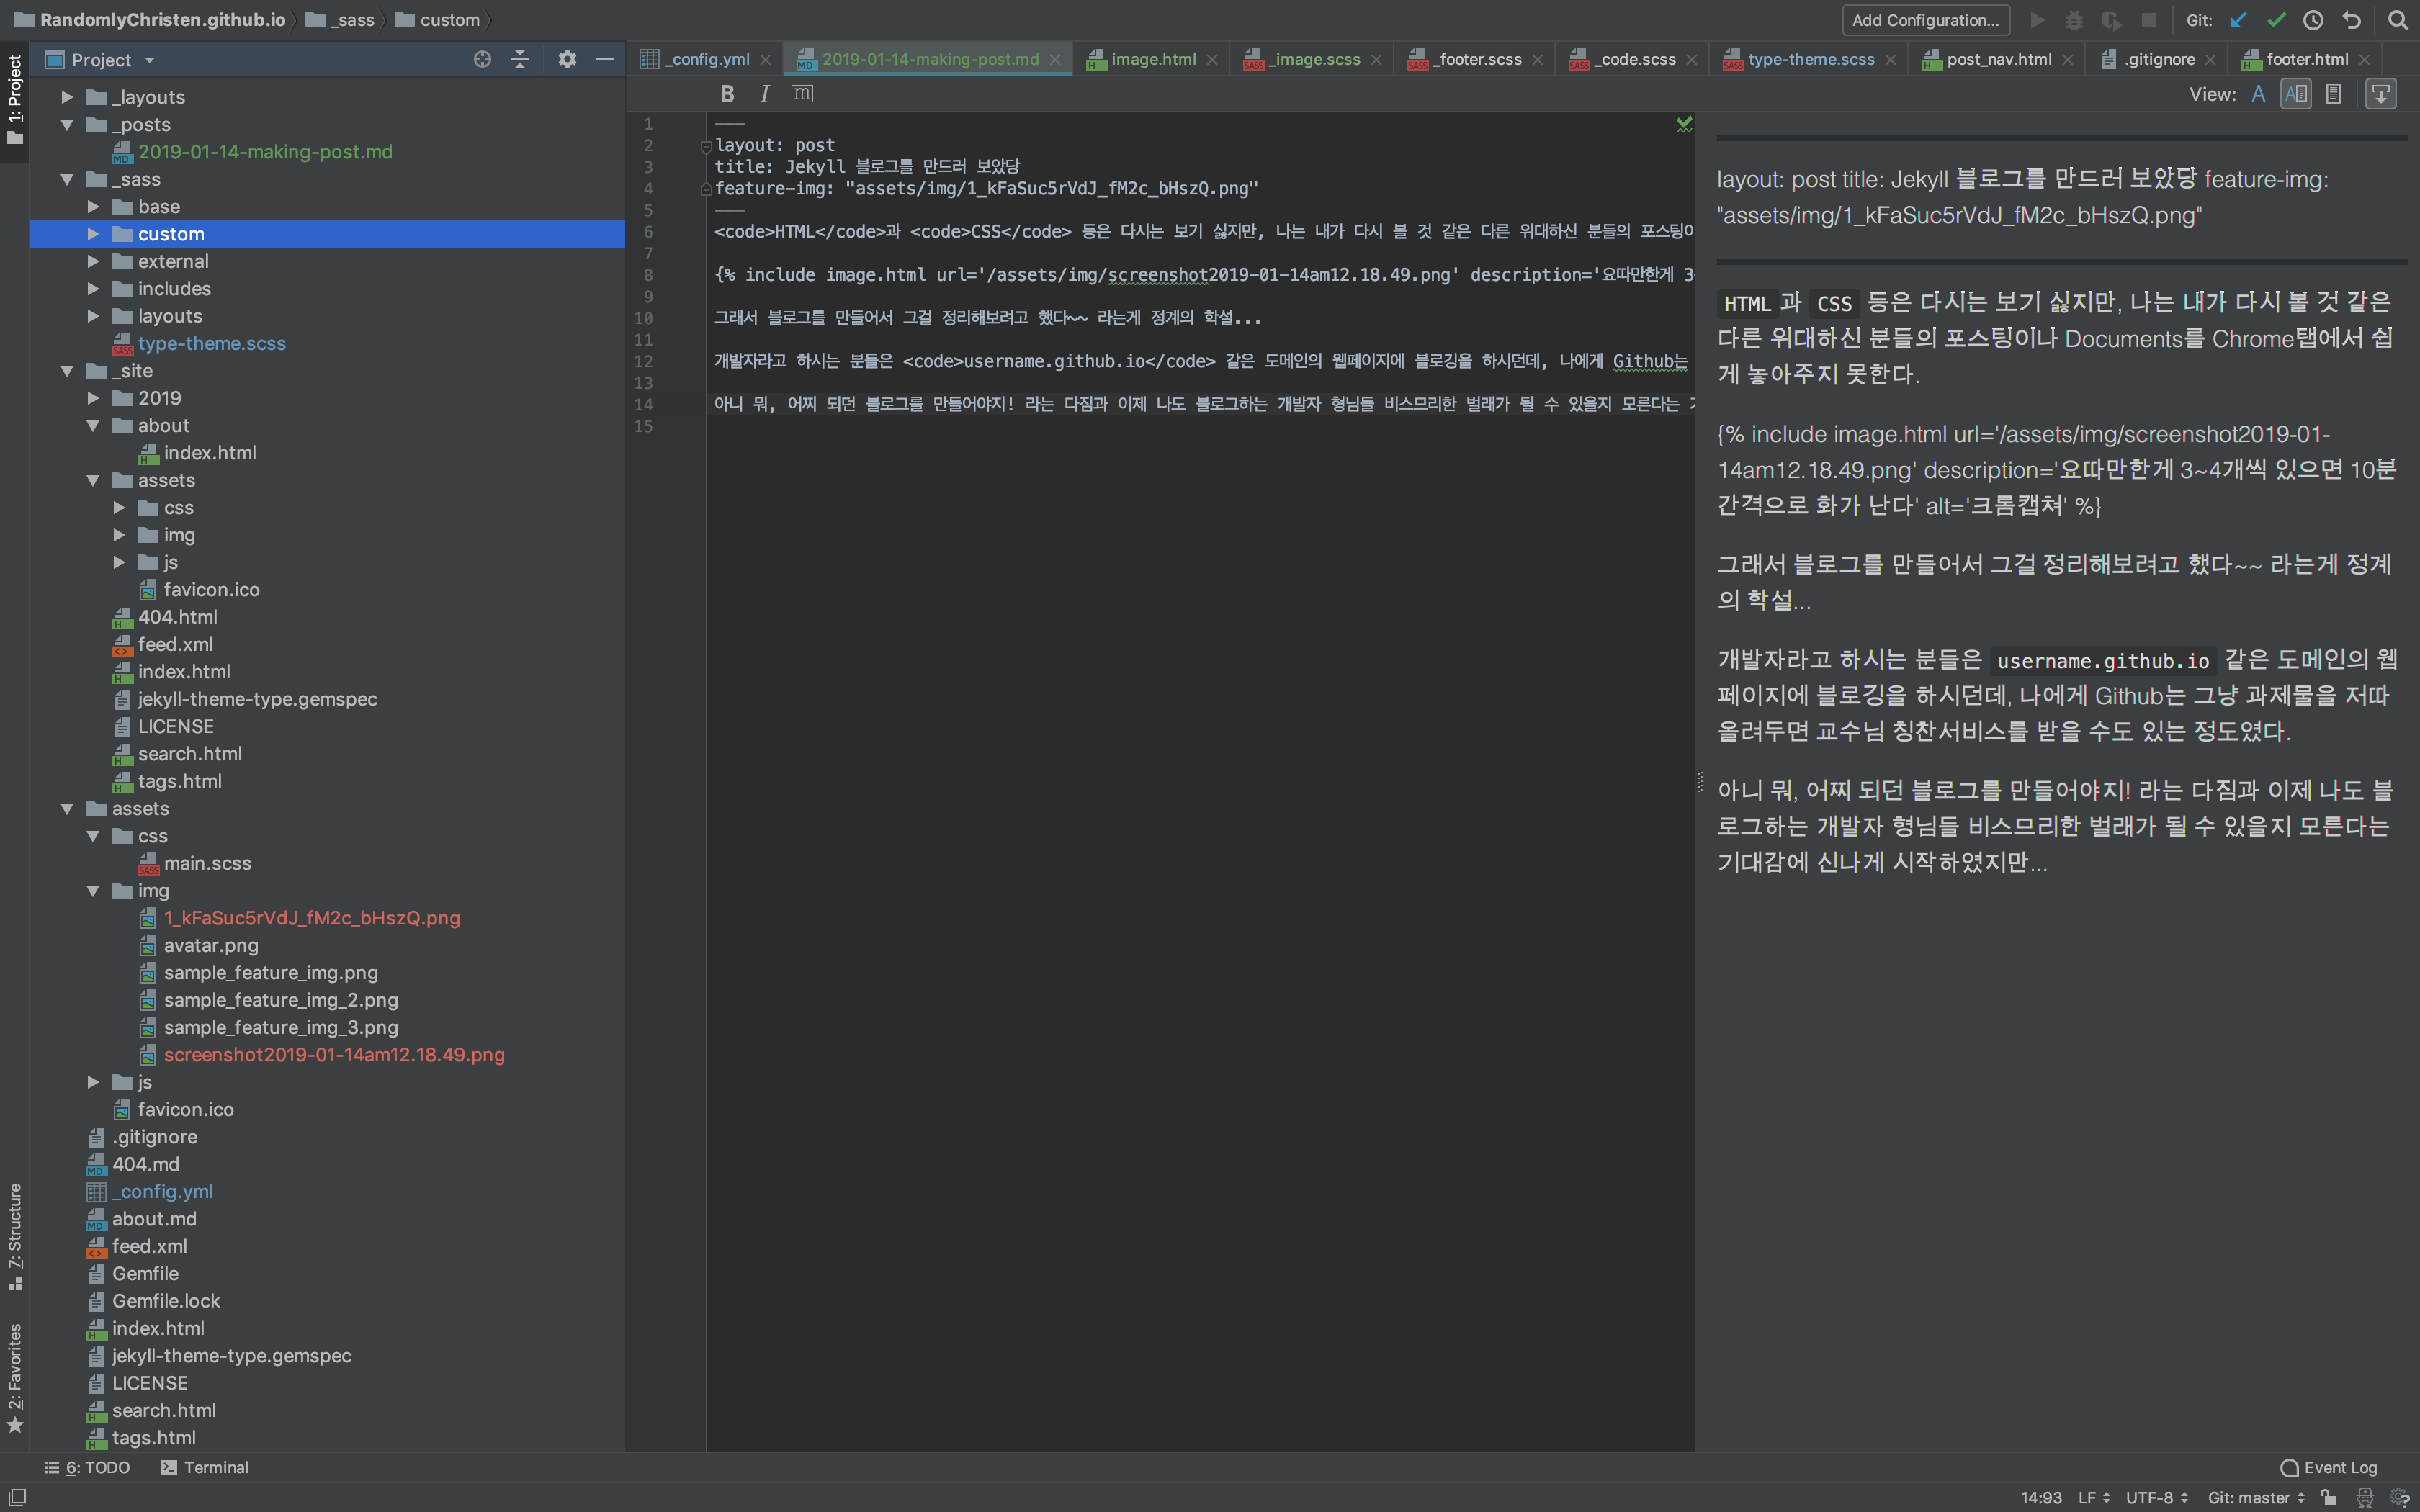Click the Debug bug icon
Image resolution: width=2420 pixels, height=1512 pixels.
coord(2074,20)
